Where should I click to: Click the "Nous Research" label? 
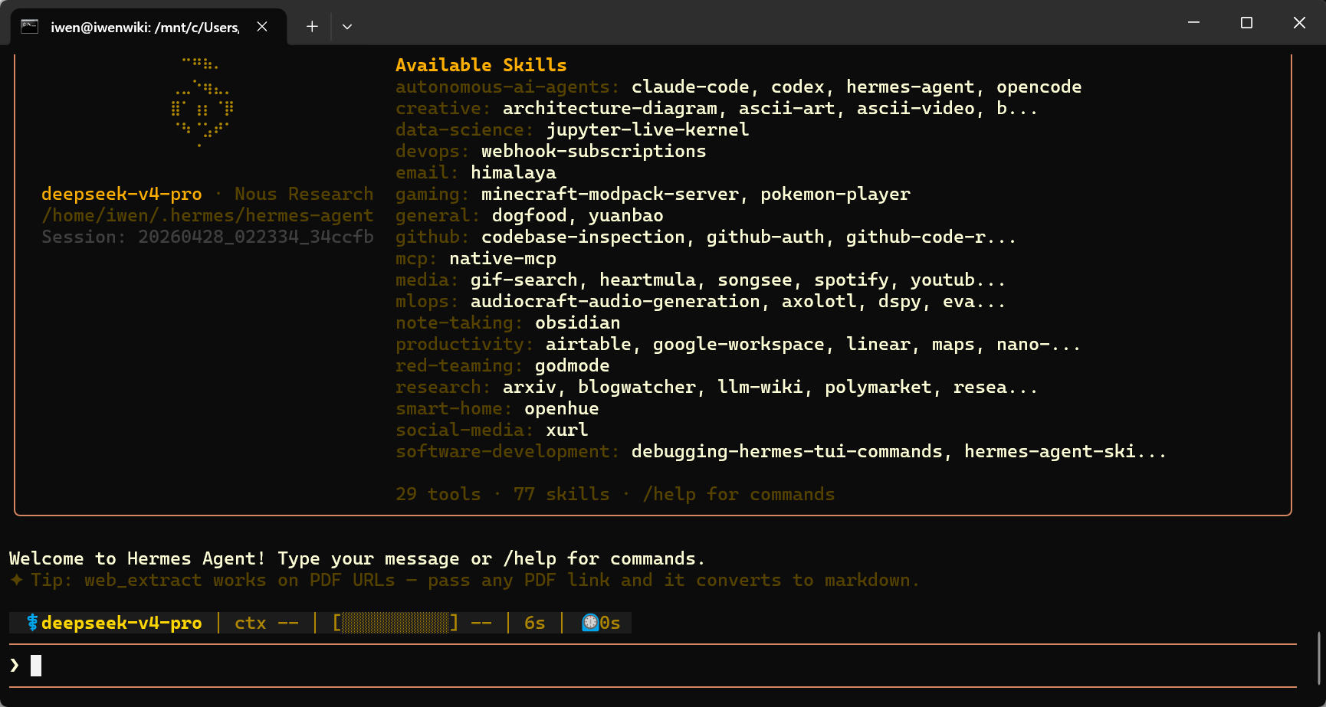[x=304, y=194]
